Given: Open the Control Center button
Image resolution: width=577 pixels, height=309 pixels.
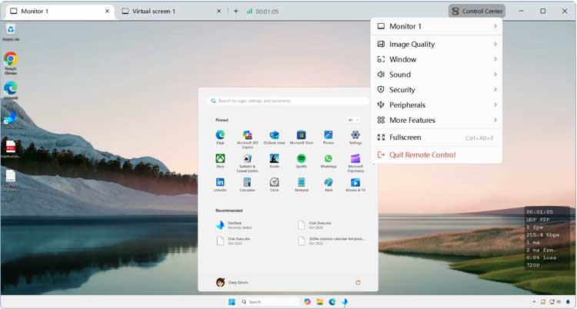Looking at the screenshot, I should (476, 11).
